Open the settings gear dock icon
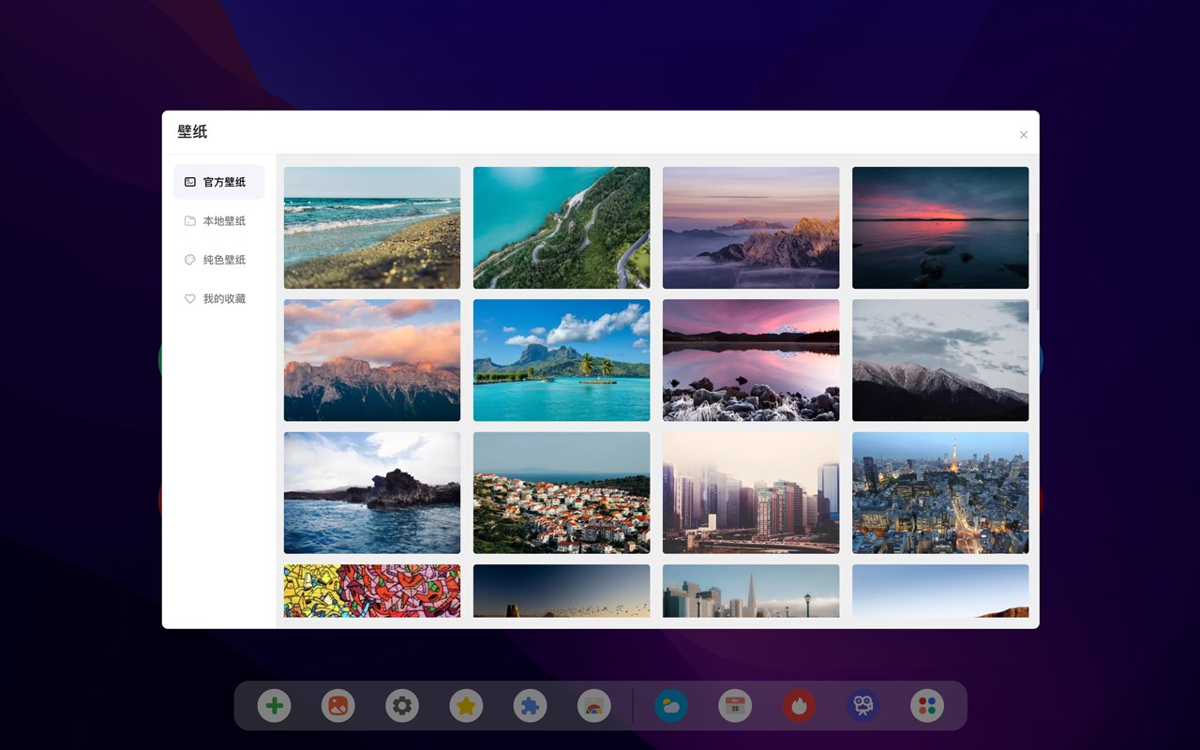Screen dimensions: 1200x750 point(402,706)
